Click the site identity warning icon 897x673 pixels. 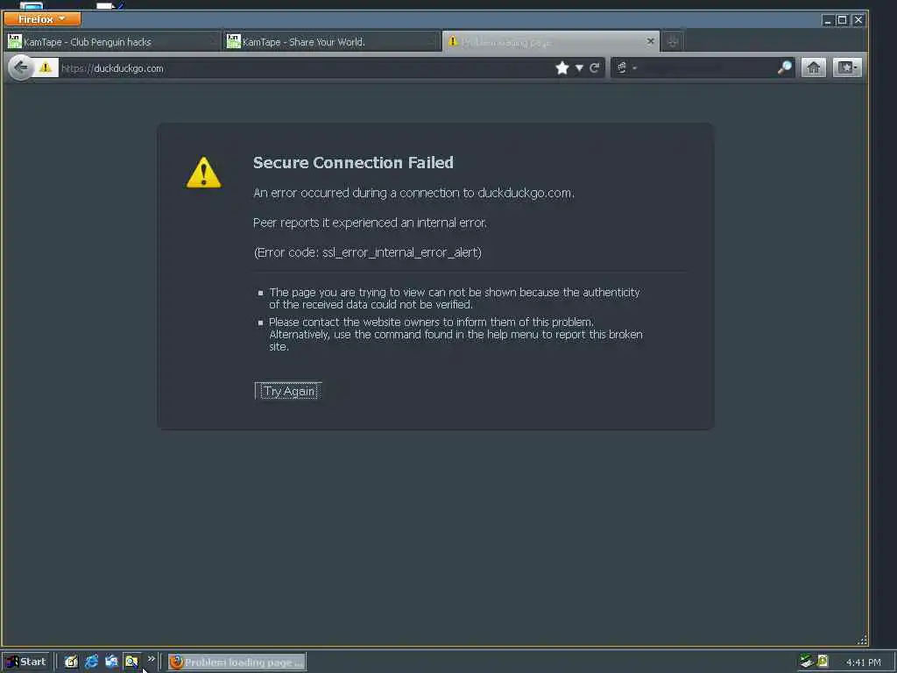(46, 68)
